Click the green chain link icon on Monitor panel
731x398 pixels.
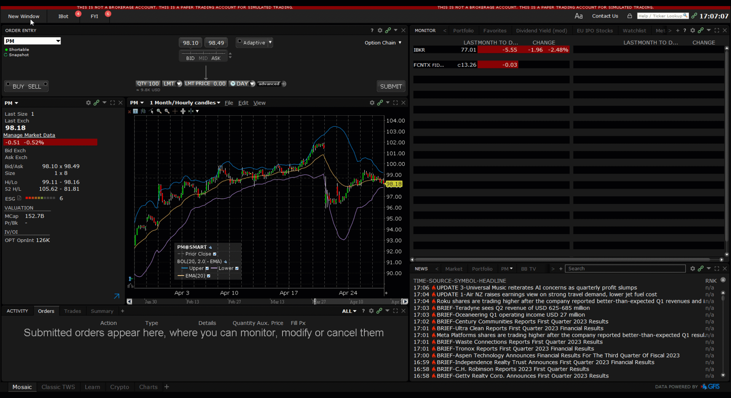click(701, 30)
